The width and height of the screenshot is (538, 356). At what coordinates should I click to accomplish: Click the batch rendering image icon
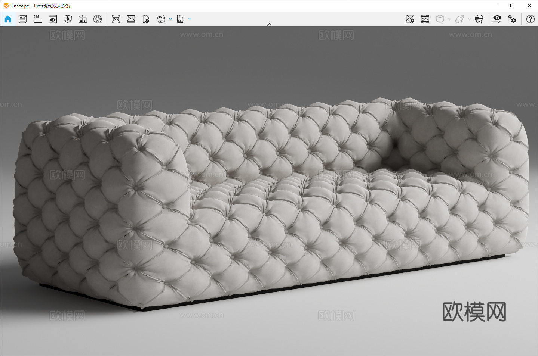(131, 19)
